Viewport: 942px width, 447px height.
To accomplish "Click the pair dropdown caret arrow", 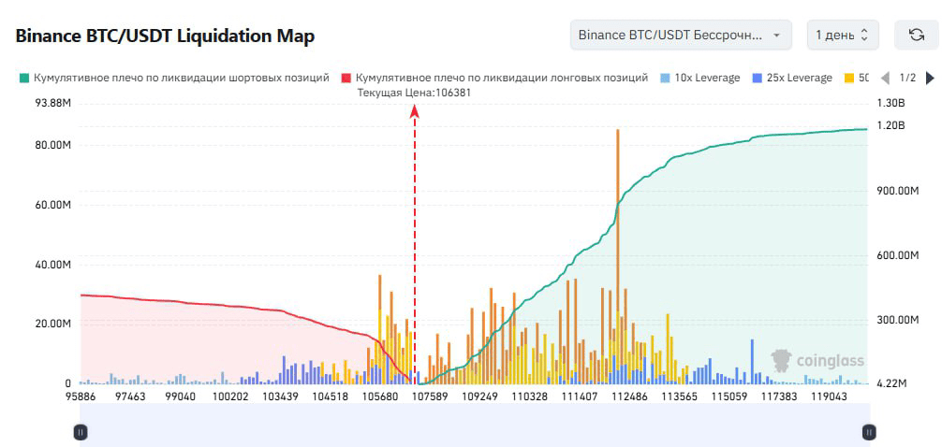I will 777,36.
